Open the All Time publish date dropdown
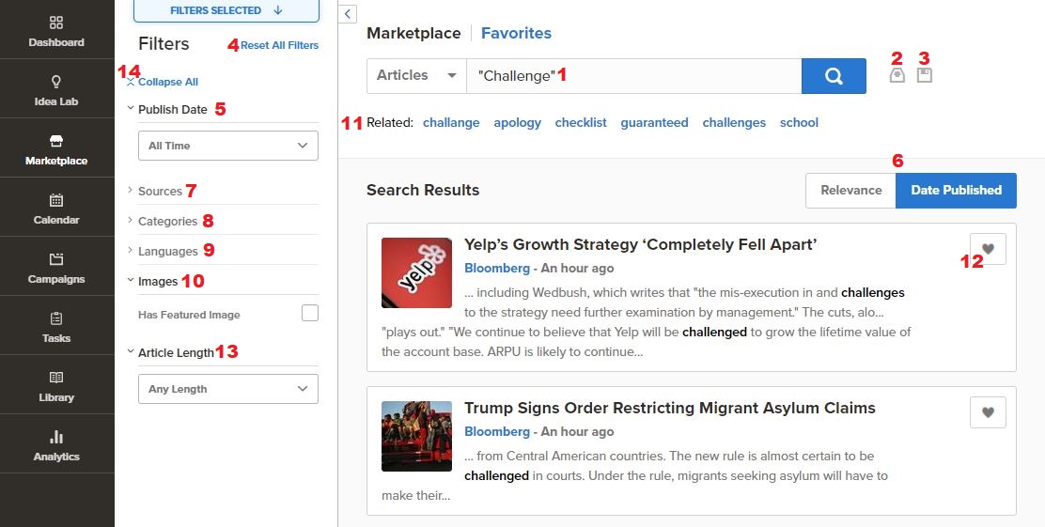This screenshot has height=527, width=1045. (228, 146)
